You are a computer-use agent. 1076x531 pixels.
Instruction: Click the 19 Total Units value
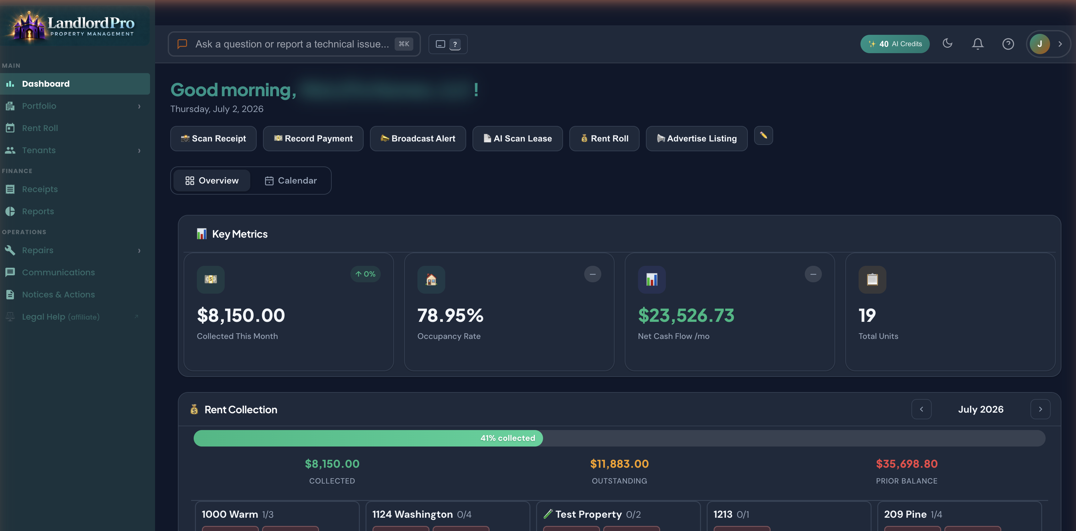tap(867, 315)
